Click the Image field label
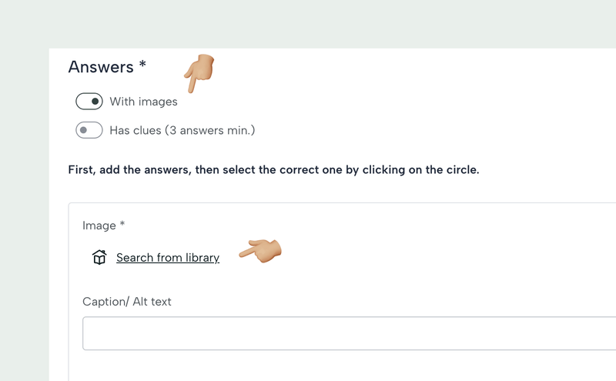The height and width of the screenshot is (381, 616). [x=98, y=226]
